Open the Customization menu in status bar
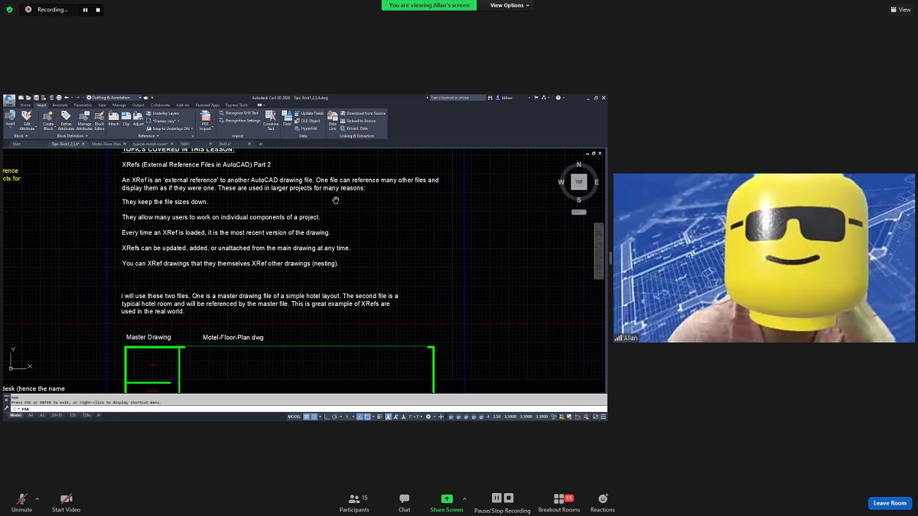The height and width of the screenshot is (516, 918). [604, 417]
